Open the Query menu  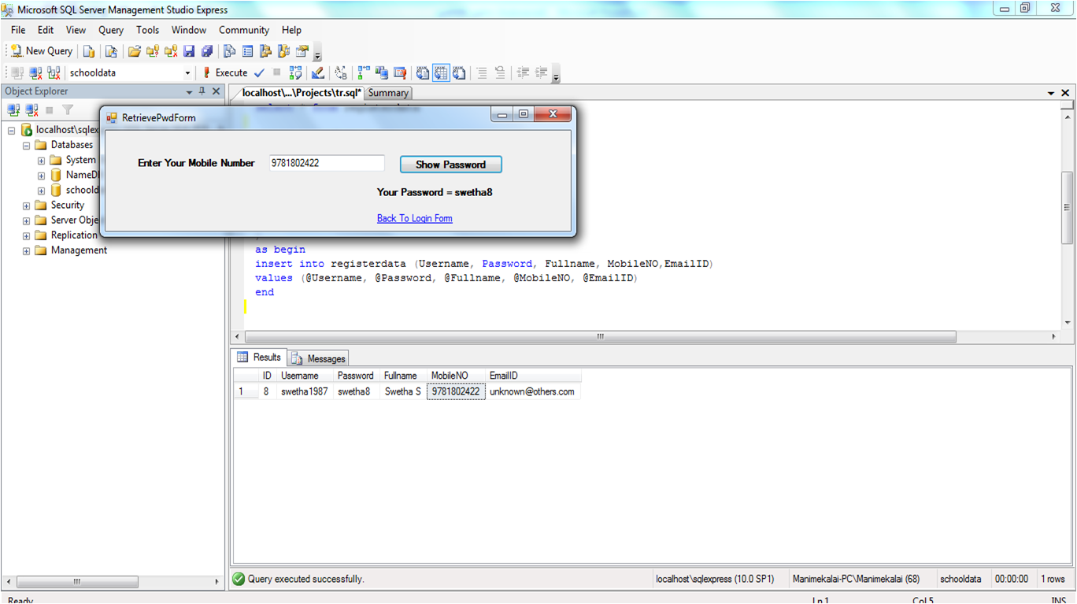110,30
